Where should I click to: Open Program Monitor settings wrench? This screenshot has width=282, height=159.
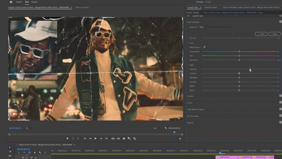[166, 128]
